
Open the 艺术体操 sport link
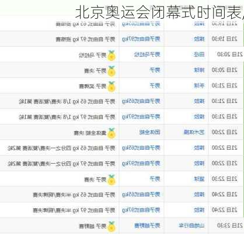click(x=194, y=132)
